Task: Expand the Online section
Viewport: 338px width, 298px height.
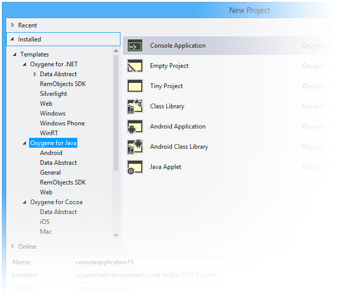Action: (12, 246)
